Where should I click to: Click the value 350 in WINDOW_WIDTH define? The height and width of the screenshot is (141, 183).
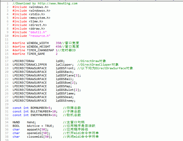58,43
